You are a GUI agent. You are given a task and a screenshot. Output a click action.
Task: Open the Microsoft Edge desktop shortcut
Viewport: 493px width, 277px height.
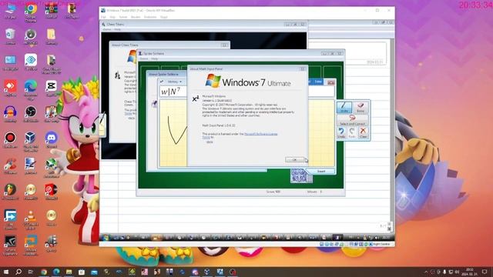pyautogui.click(x=31, y=90)
